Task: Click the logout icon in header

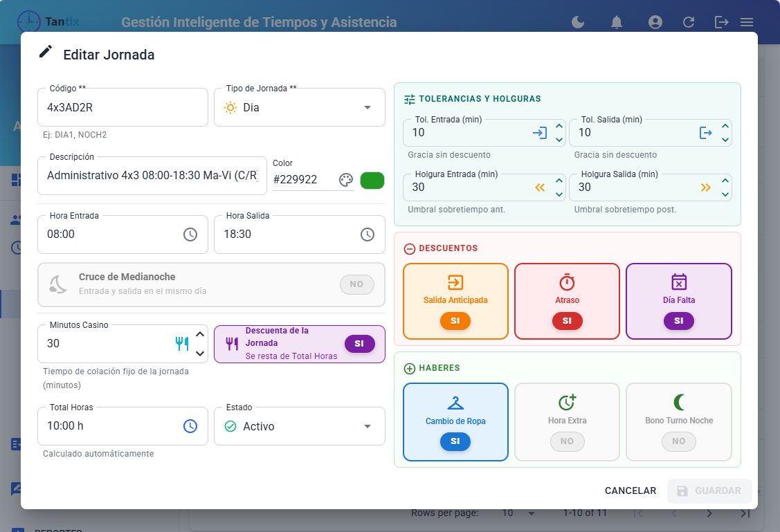Action: click(721, 22)
